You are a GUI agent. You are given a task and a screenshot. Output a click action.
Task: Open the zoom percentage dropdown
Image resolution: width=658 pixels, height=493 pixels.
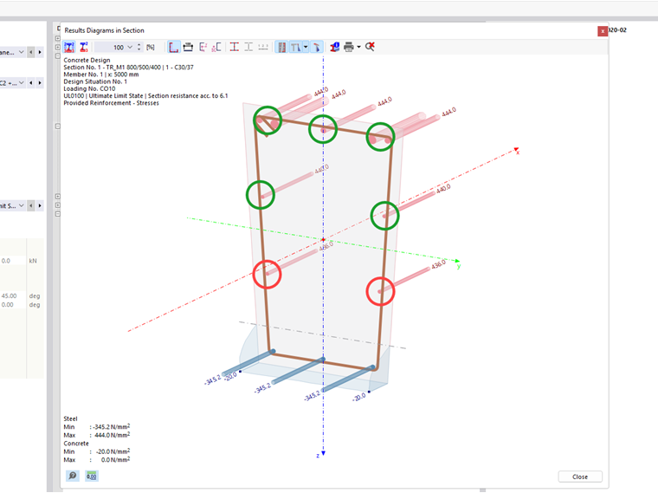point(130,47)
